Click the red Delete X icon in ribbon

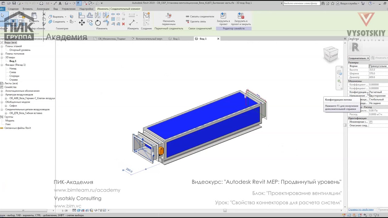click(123, 24)
